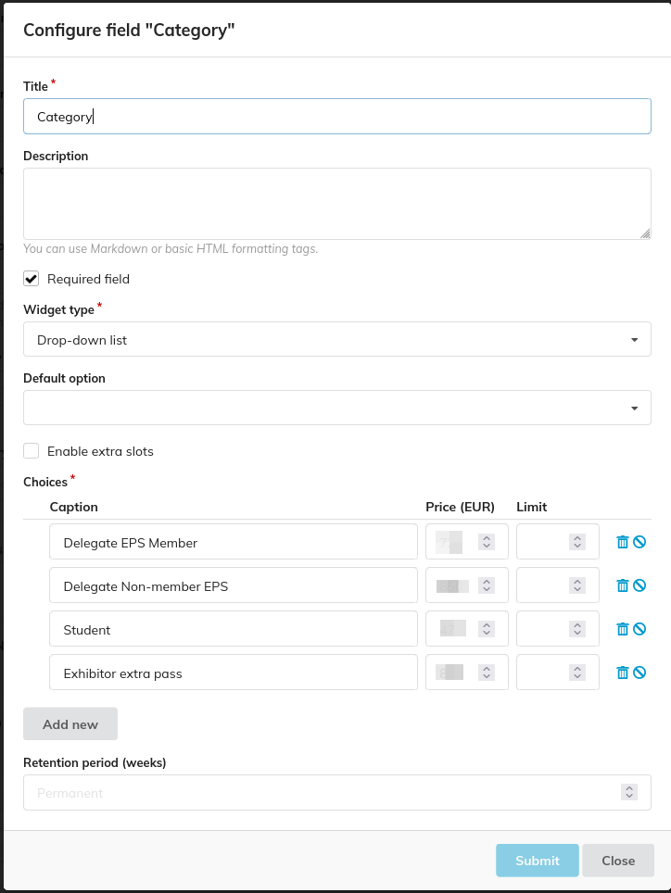Submit the field configuration

(537, 861)
